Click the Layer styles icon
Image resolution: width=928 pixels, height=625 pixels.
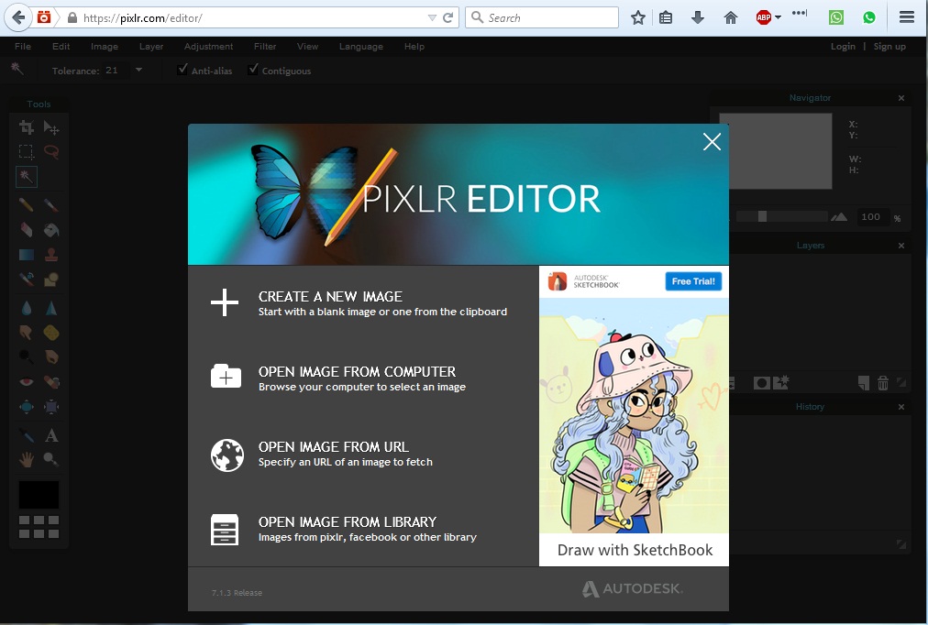click(x=781, y=382)
